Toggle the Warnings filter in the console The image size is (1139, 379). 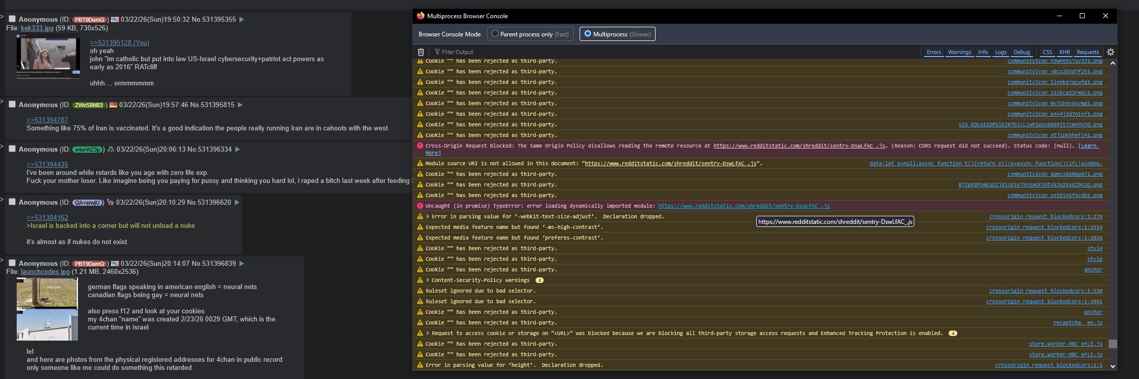click(x=959, y=52)
